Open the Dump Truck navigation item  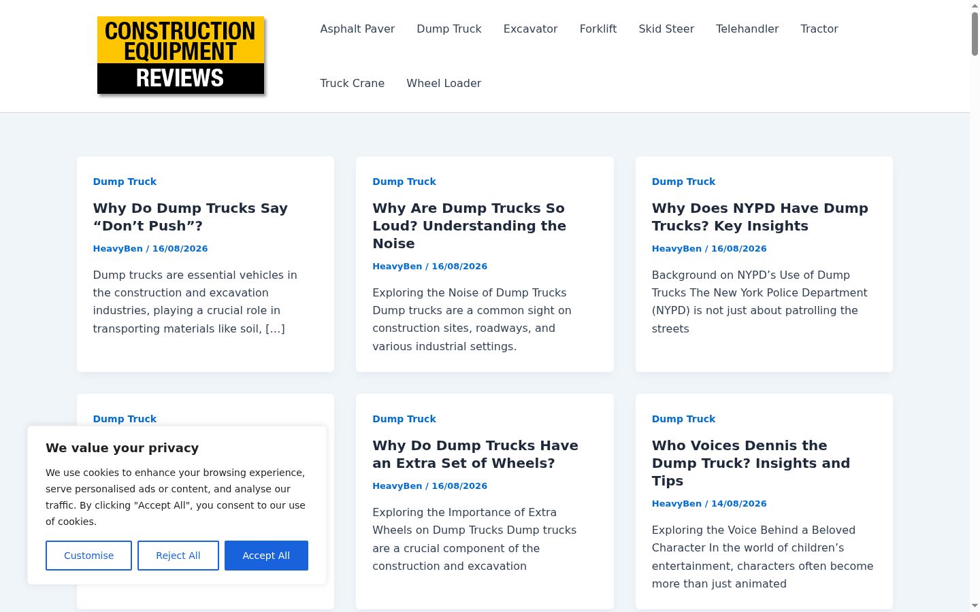(x=449, y=29)
